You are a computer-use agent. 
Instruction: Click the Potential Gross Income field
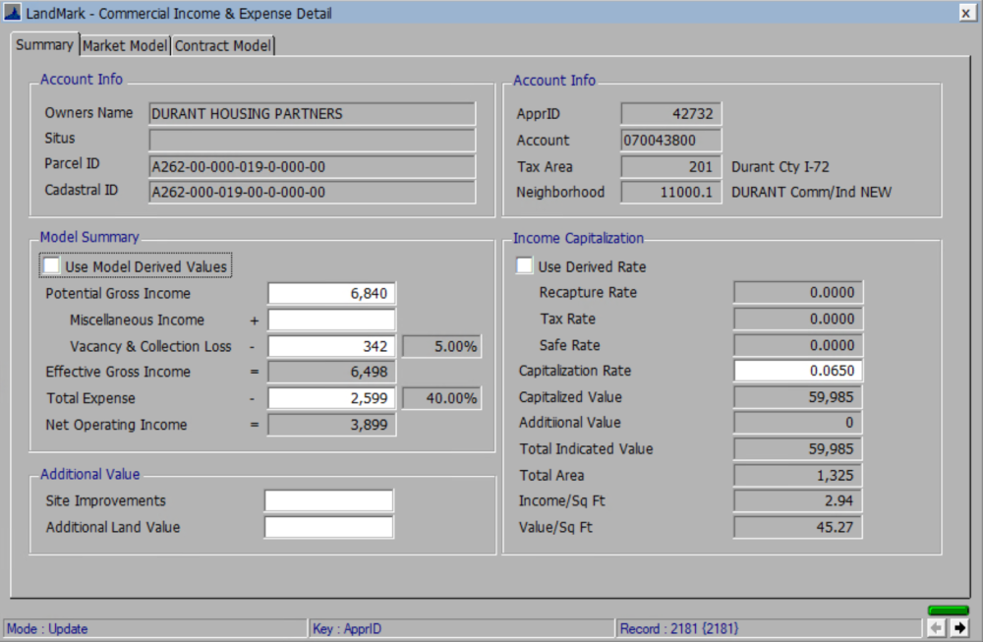pyautogui.click(x=330, y=293)
